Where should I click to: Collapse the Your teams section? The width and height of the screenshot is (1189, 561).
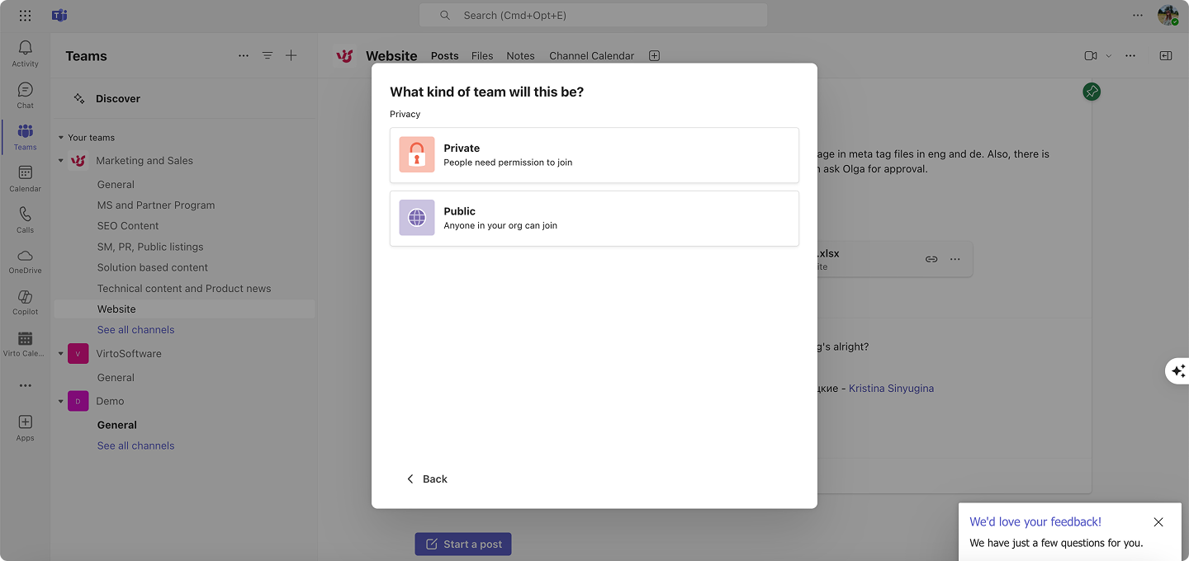pyautogui.click(x=60, y=138)
